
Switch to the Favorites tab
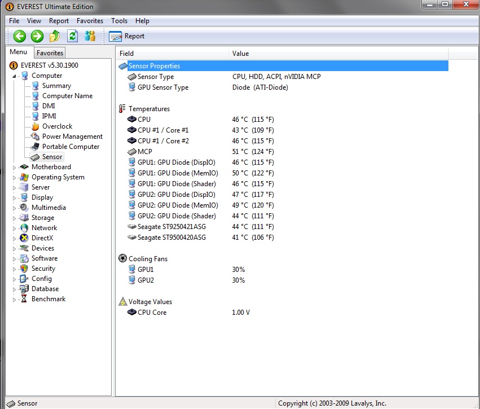click(50, 53)
